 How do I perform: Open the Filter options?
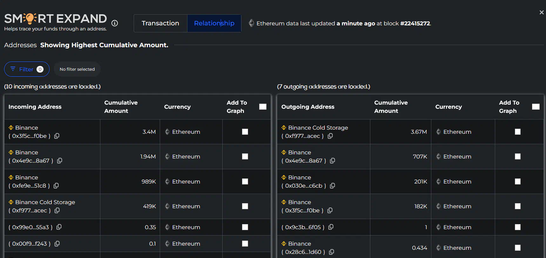pyautogui.click(x=27, y=69)
